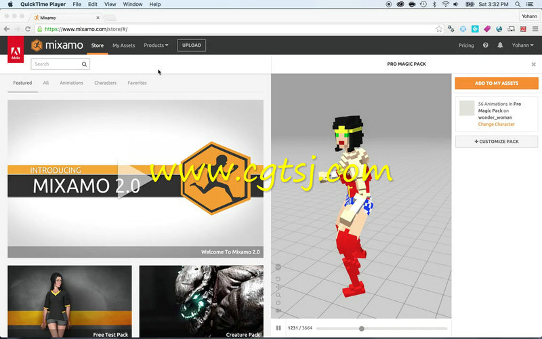Click the Change Character link
Viewport: 542px width, 339px height.
point(497,124)
